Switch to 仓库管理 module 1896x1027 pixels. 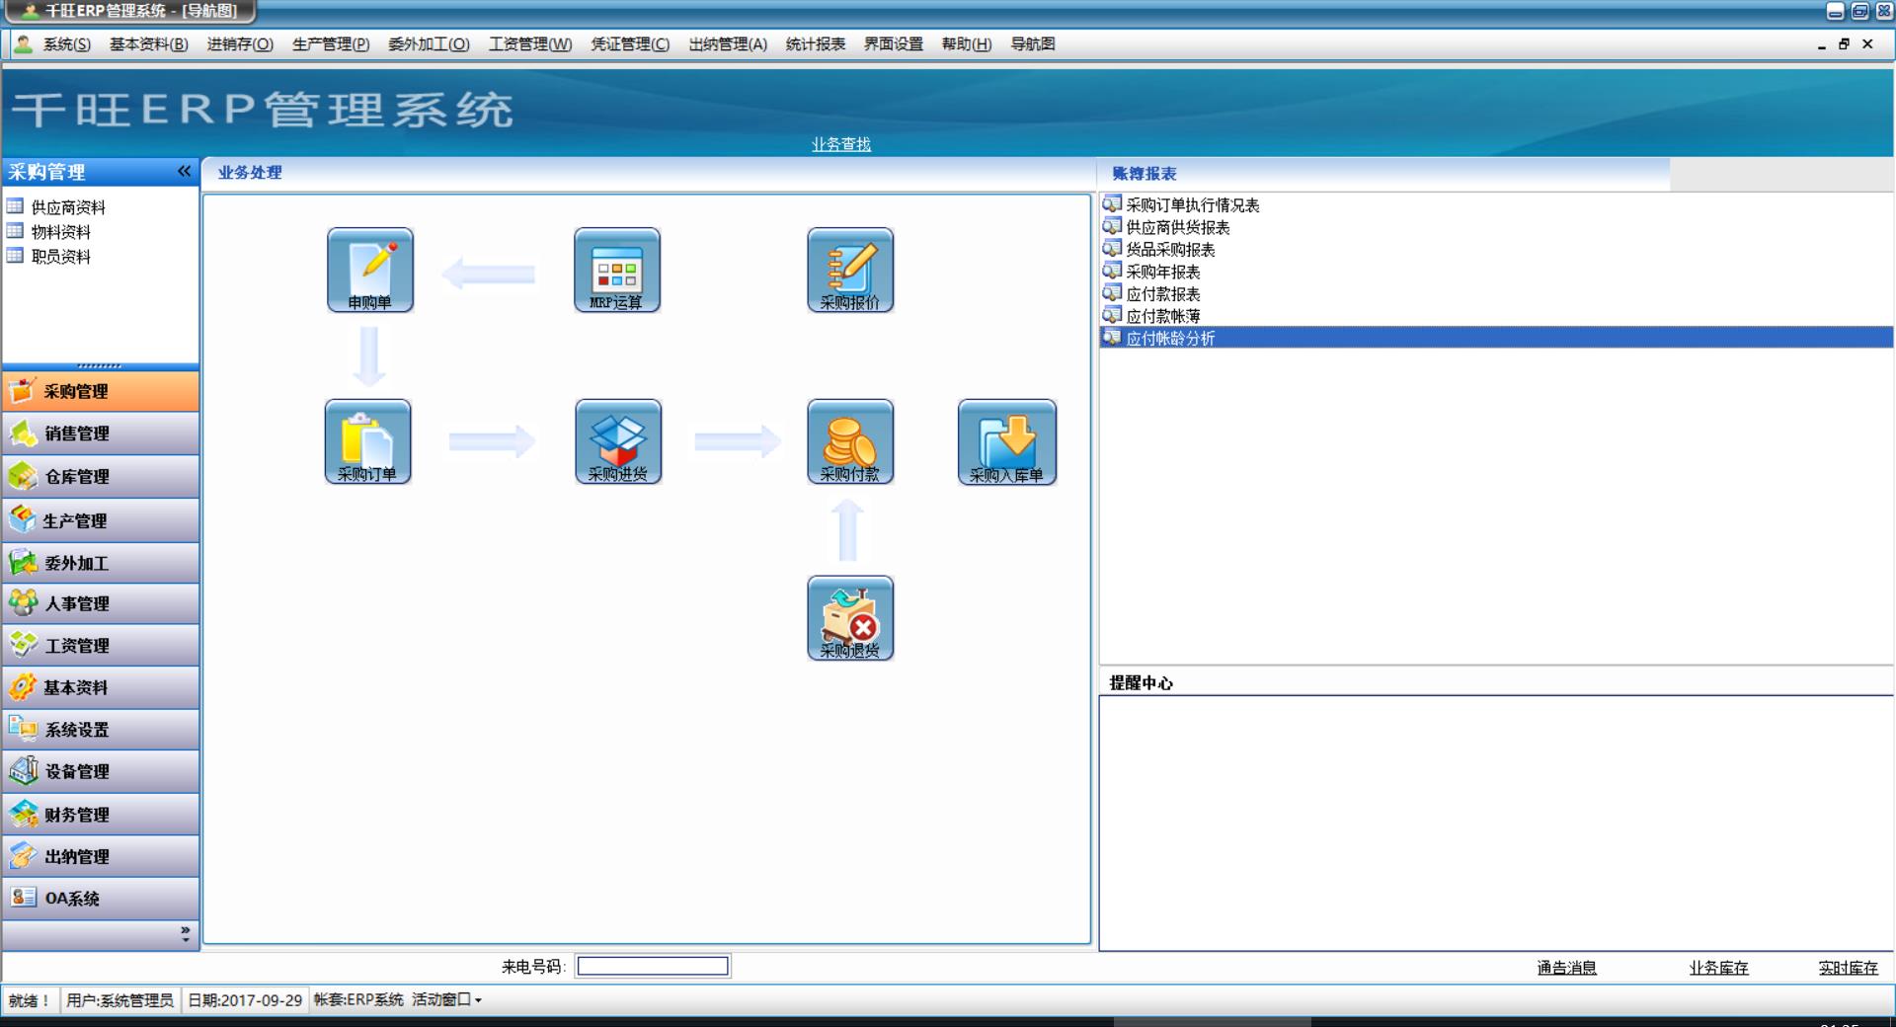[x=101, y=477]
